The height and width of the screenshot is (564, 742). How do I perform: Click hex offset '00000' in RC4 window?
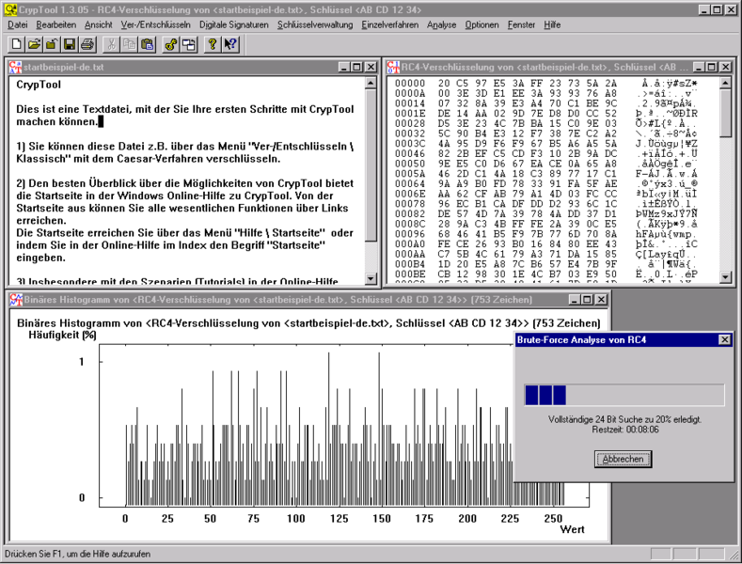[410, 84]
